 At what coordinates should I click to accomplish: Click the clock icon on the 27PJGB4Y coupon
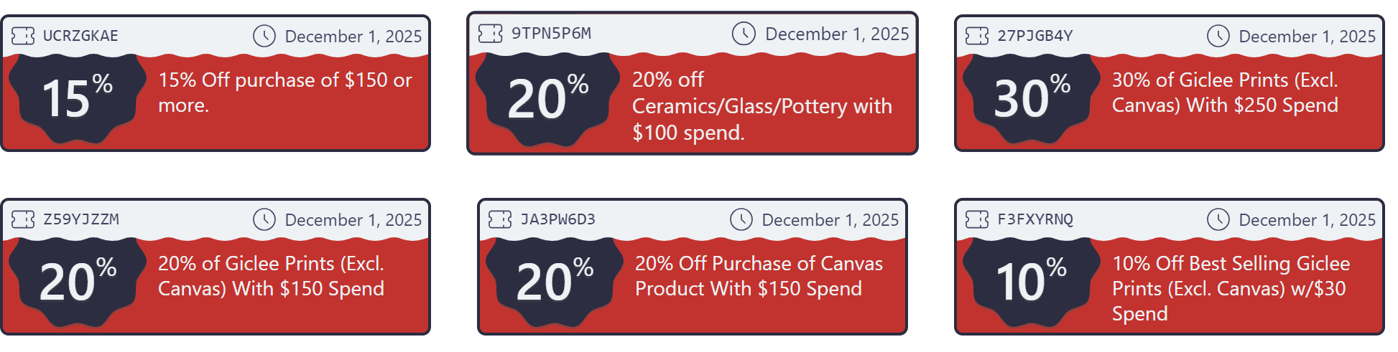(x=1218, y=36)
